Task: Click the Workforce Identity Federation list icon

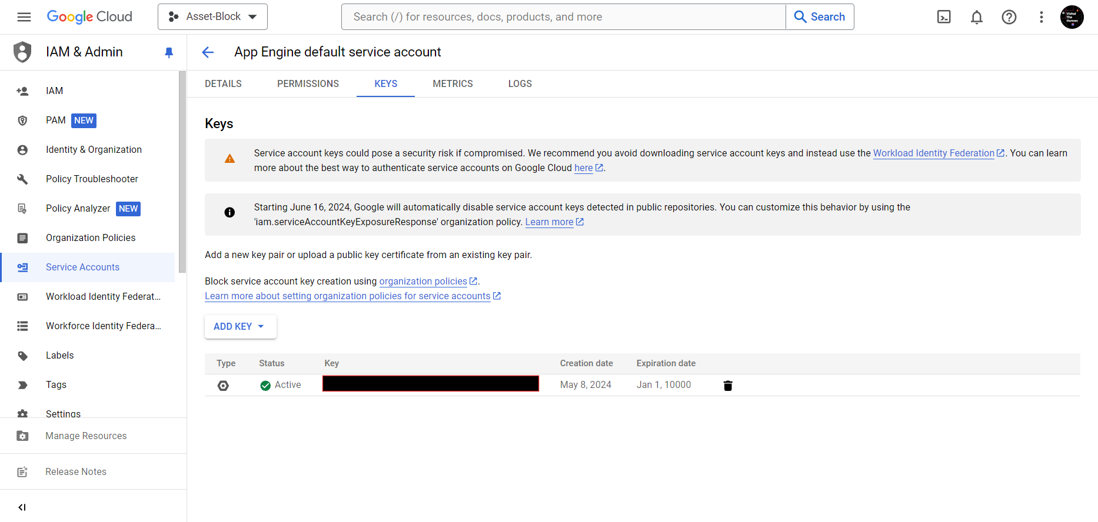Action: click(22, 326)
